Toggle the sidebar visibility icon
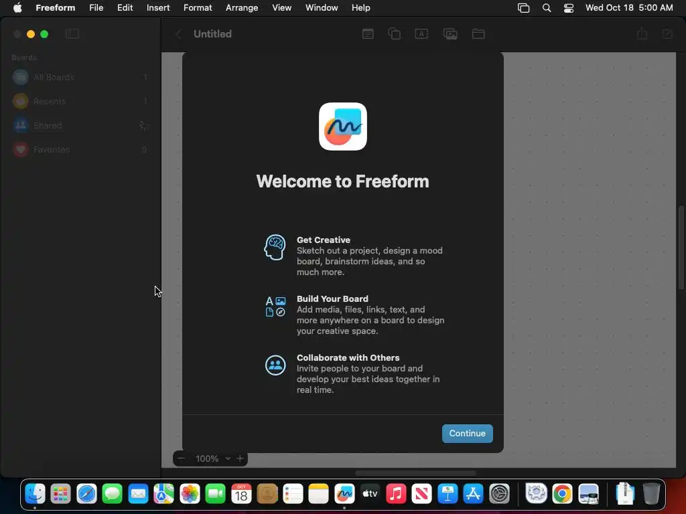The image size is (686, 514). pyautogui.click(x=72, y=33)
